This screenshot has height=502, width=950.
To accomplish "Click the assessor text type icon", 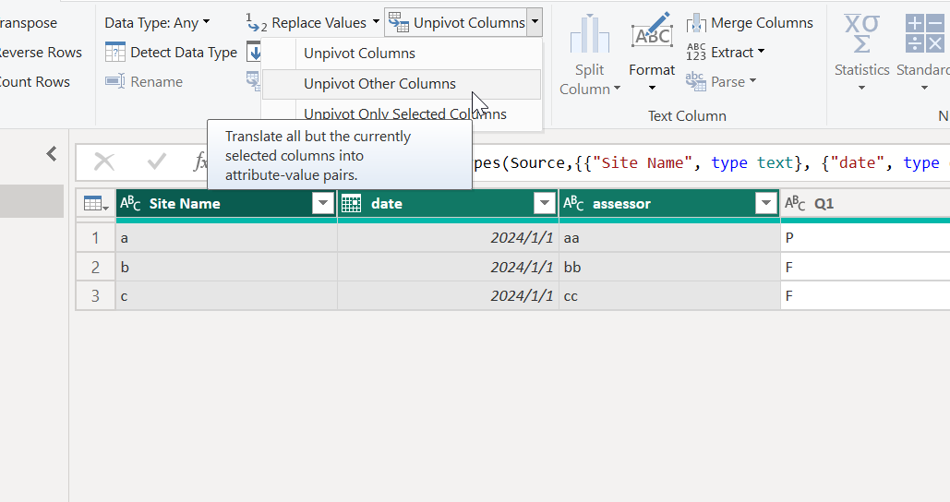I will (573, 203).
